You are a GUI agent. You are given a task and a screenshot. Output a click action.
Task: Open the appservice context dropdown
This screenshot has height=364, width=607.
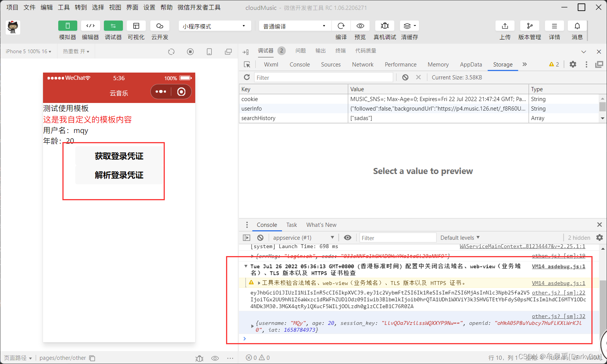(303, 237)
